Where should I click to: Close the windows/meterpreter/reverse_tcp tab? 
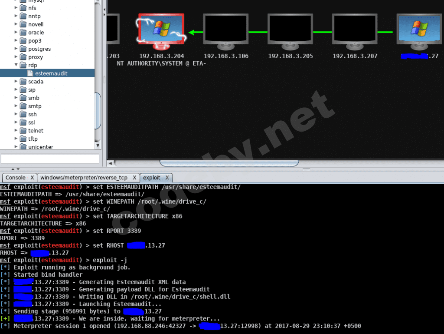point(134,178)
